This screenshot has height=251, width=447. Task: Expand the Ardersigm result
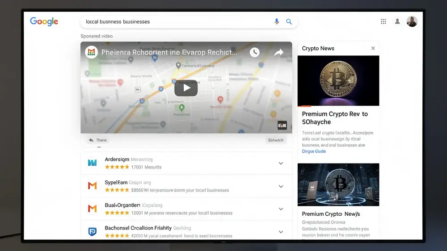pos(281,163)
